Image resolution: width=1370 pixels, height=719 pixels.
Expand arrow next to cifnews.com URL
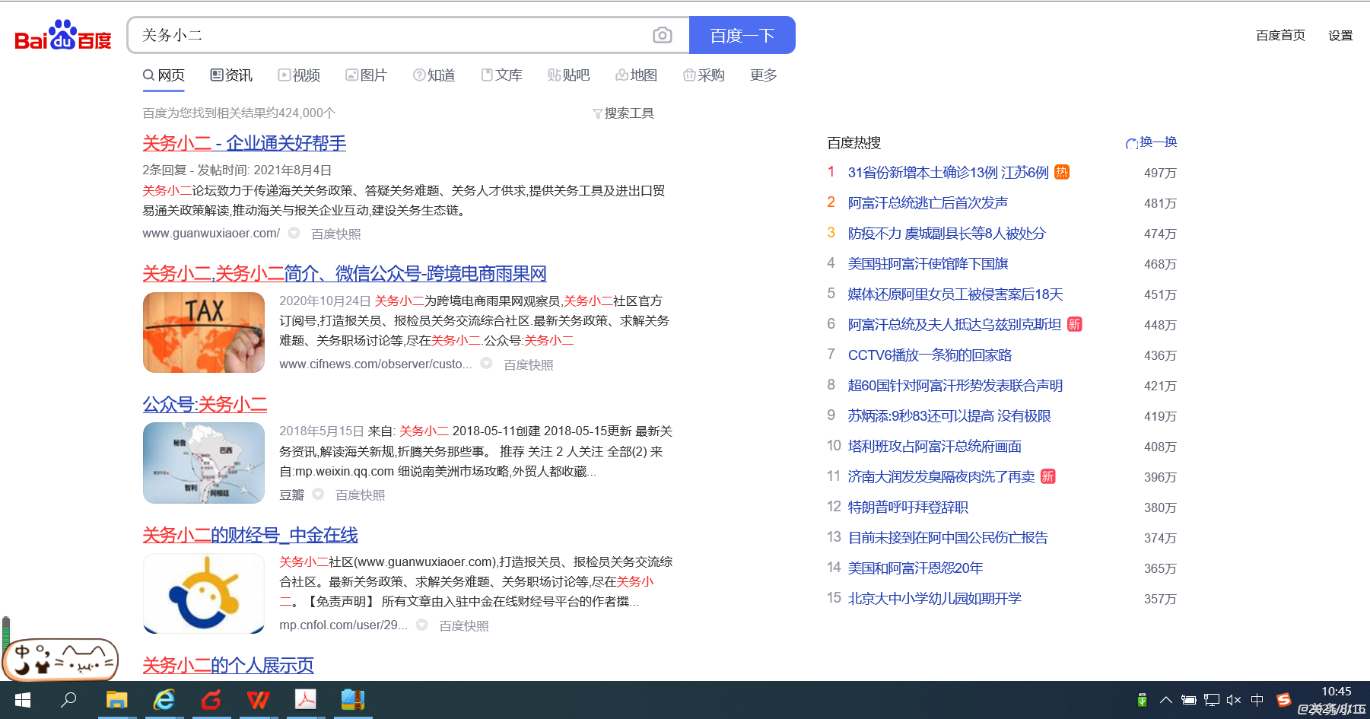point(486,364)
